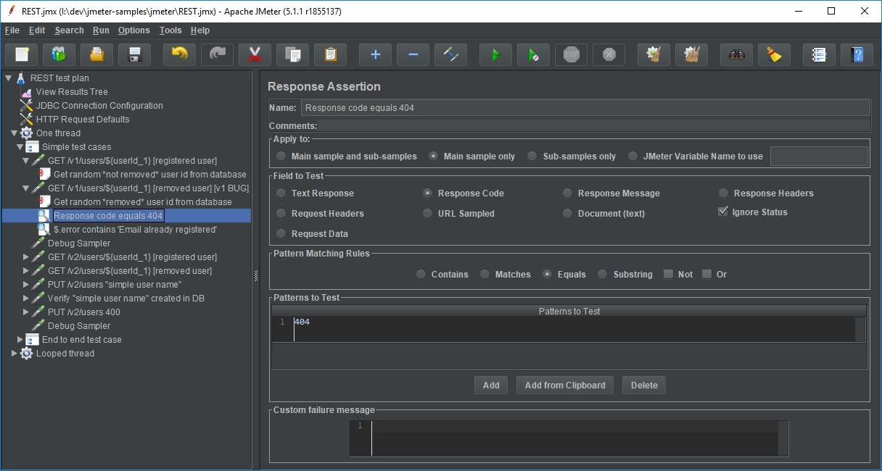Save the test plan with floppy icon
882x471 pixels.
click(x=135, y=54)
